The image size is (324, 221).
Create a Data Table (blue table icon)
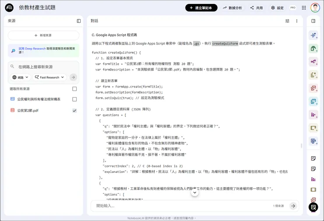[313, 141]
